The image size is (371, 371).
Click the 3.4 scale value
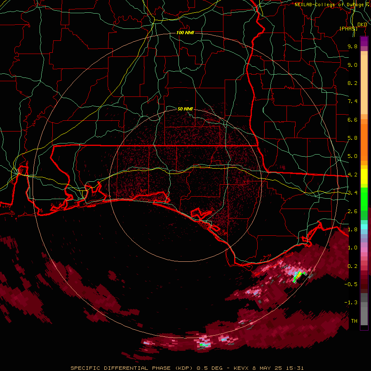coord(352,193)
